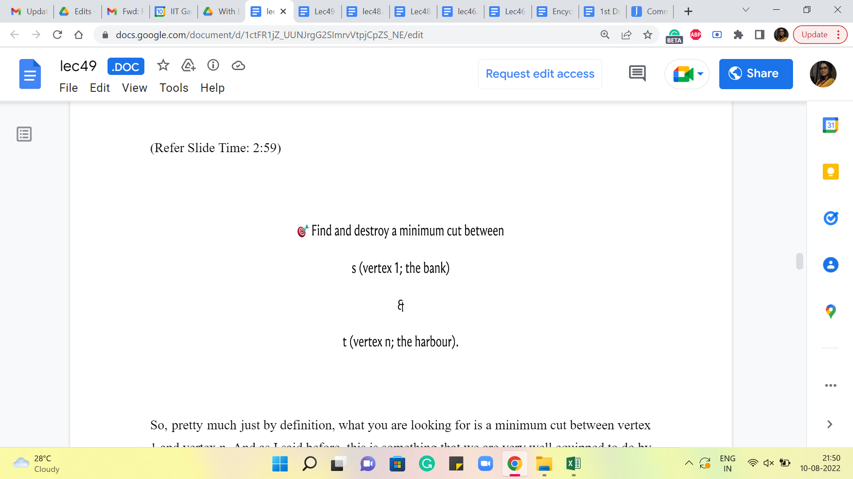Toggle the browser side panel
Image resolution: width=853 pixels, height=479 pixels.
point(760,35)
